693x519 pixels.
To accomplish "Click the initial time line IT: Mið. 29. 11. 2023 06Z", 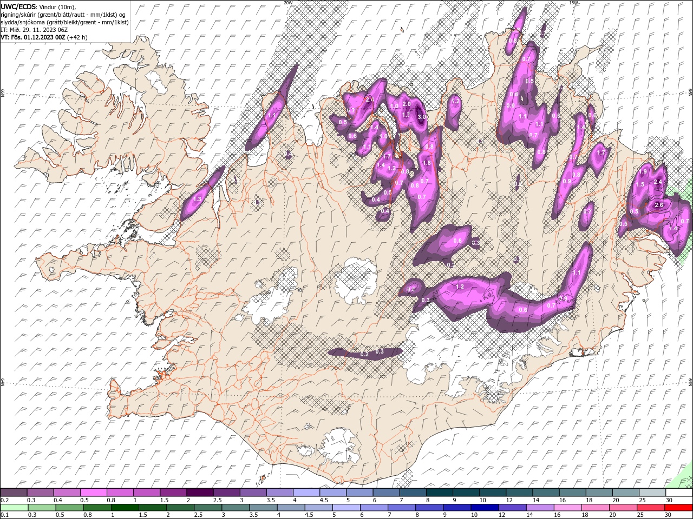I will [34, 30].
